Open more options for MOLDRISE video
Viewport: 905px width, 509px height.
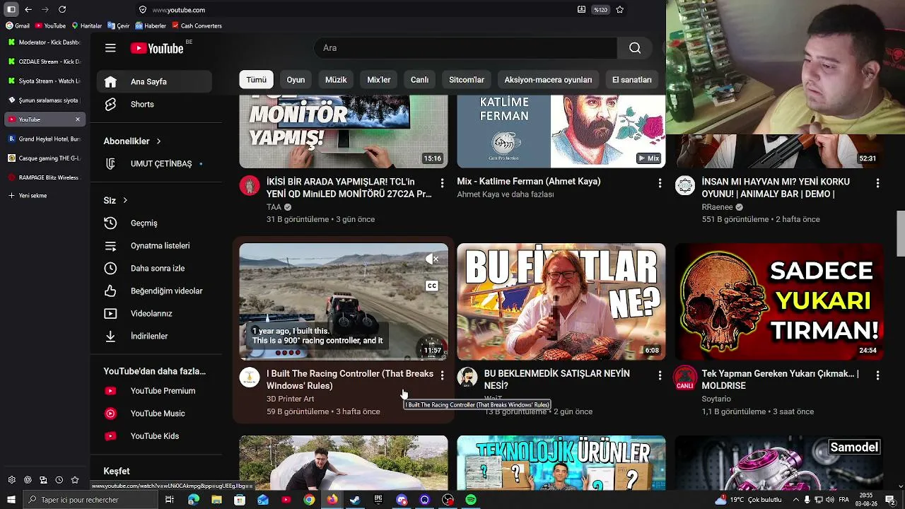tap(877, 375)
